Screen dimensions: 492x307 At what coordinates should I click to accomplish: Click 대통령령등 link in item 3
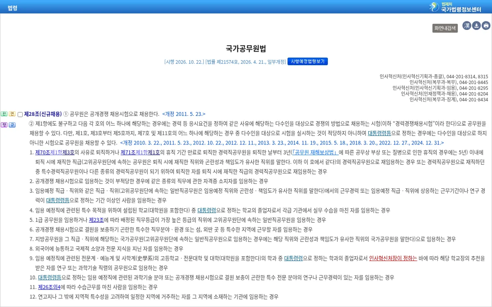(58, 200)
